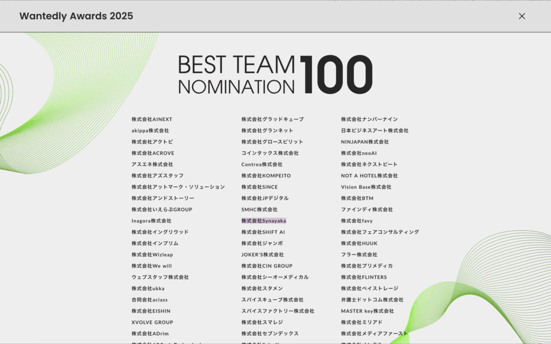Click the Wantedly Awards 2025 title
This screenshot has width=551, height=344.
coord(76,16)
